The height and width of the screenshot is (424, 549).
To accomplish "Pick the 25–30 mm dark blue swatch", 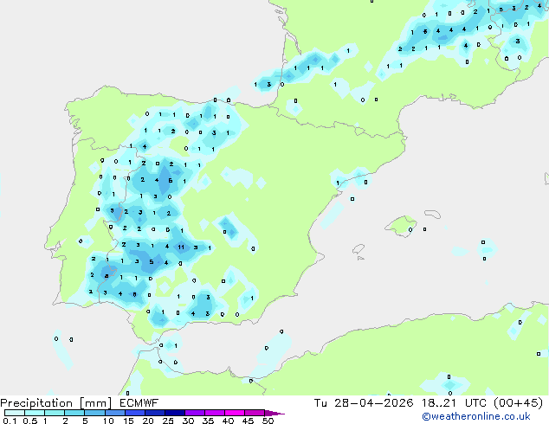I will tap(174, 413).
